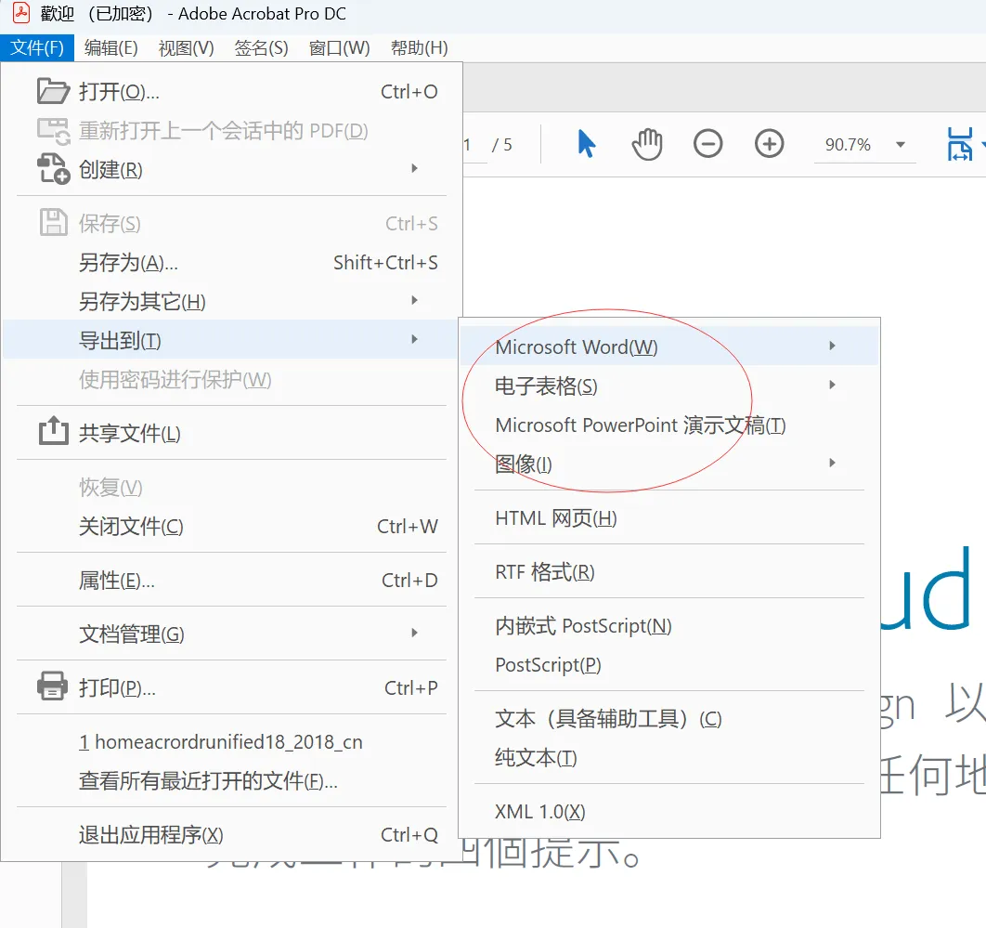The height and width of the screenshot is (928, 986).
Task: Click the create PDF icon beside 创建(R)
Action: (53, 169)
